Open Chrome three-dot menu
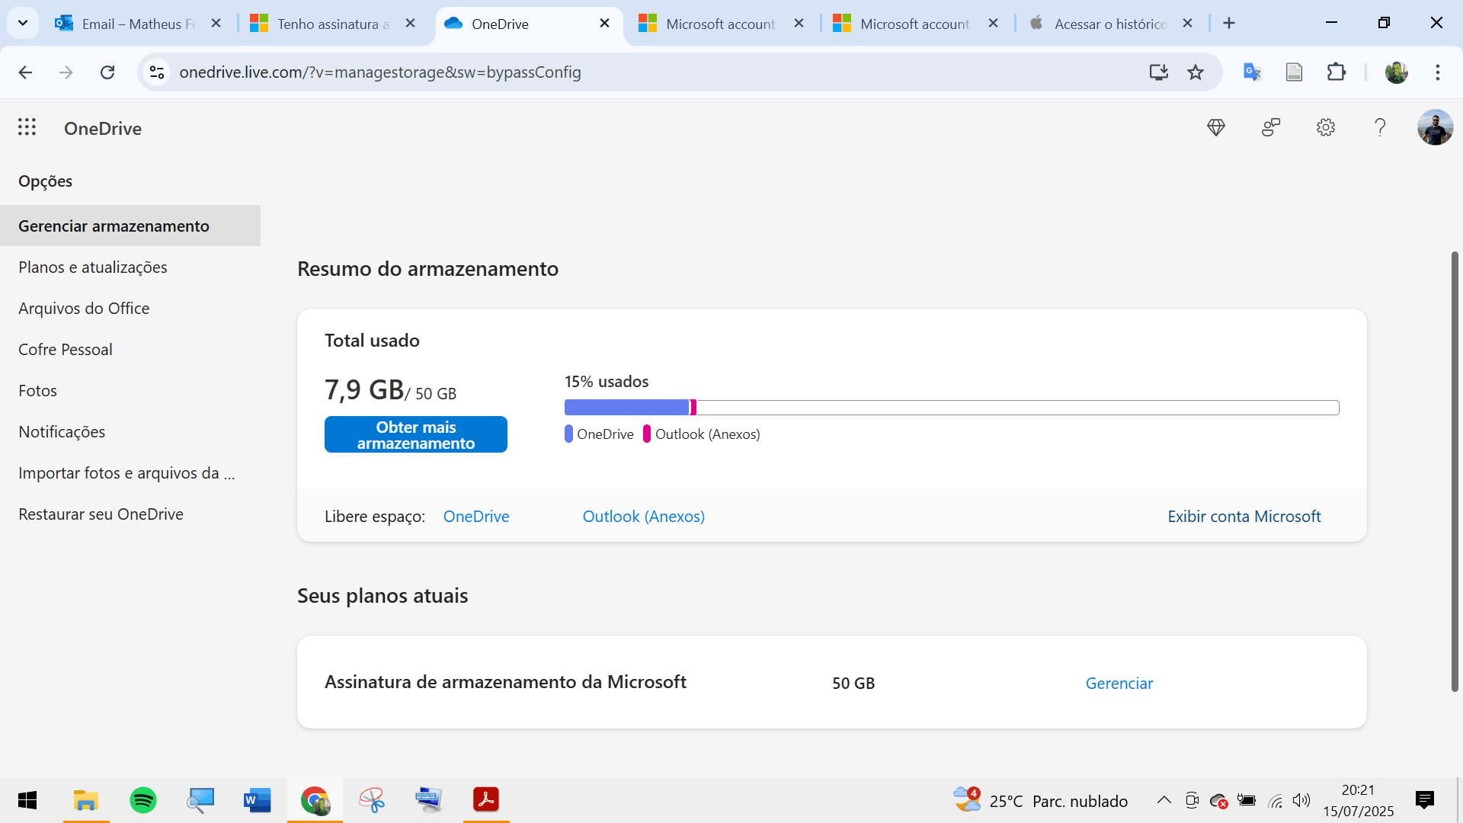This screenshot has height=823, width=1463. (1438, 72)
